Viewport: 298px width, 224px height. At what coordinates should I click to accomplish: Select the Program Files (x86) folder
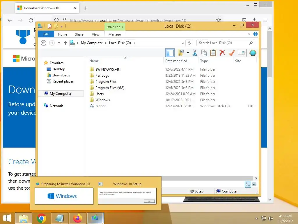point(110,87)
